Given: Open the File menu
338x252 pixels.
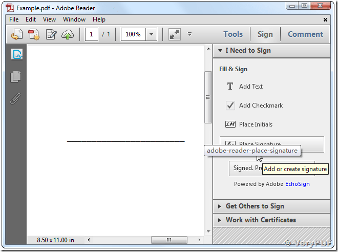Looking at the screenshot, I should click(14, 19).
